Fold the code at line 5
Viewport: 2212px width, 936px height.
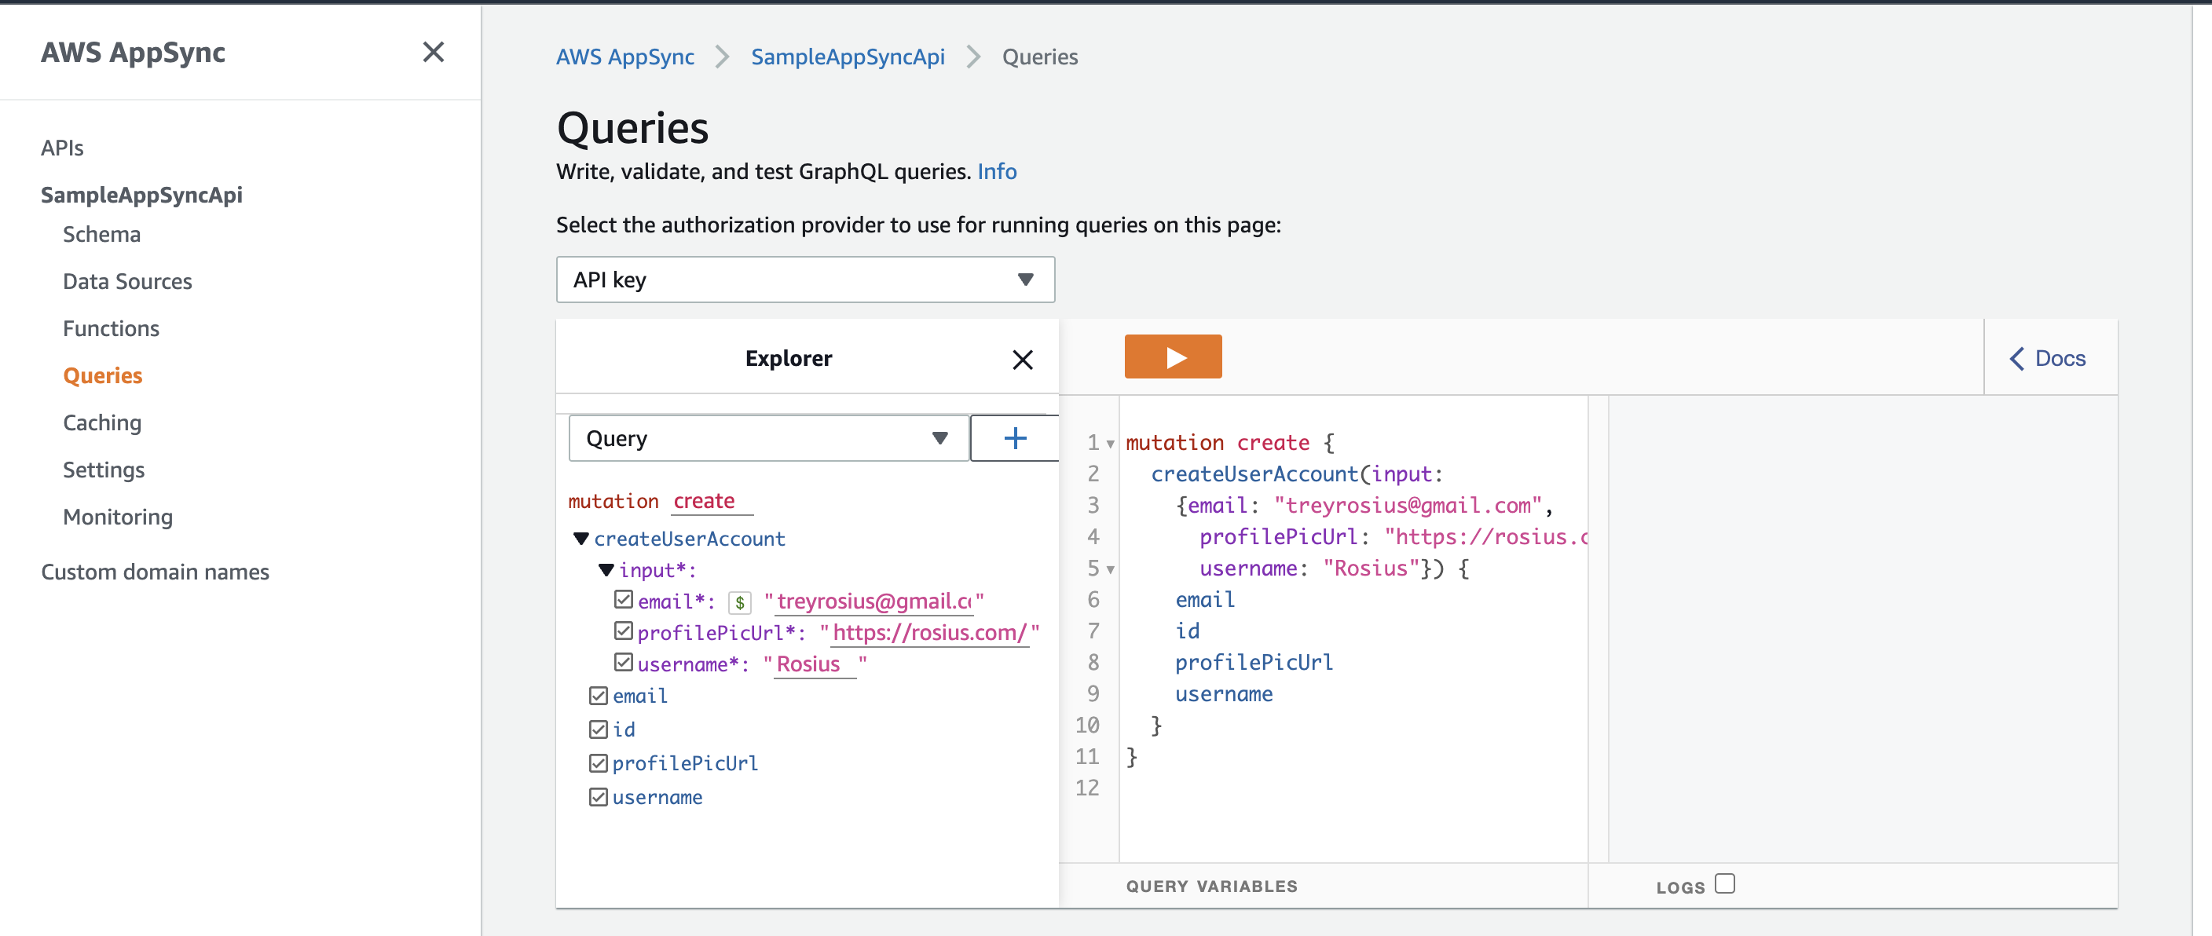point(1110,569)
